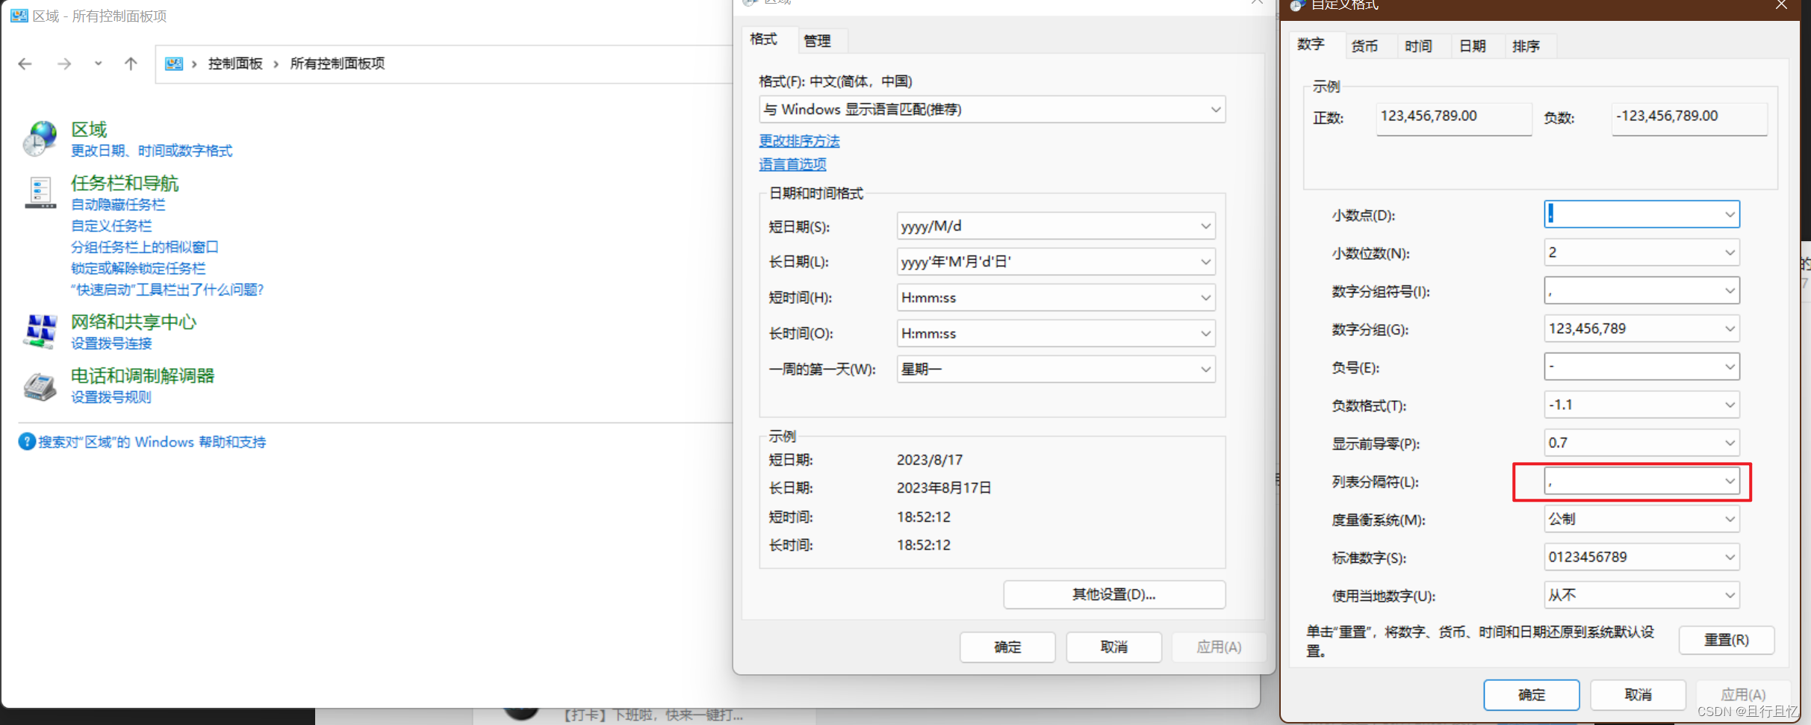Image resolution: width=1811 pixels, height=725 pixels.
Task: Open the 显示前导零 dropdown
Action: (x=1641, y=443)
